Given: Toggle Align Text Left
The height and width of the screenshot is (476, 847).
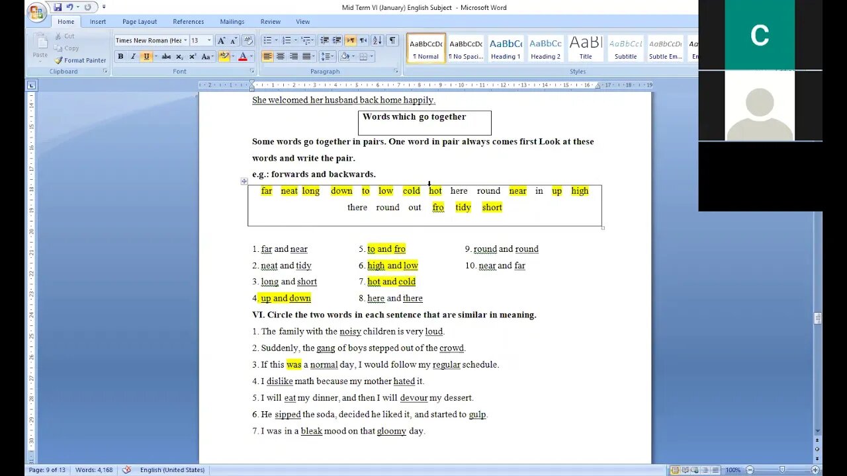Looking at the screenshot, I should coord(268,57).
